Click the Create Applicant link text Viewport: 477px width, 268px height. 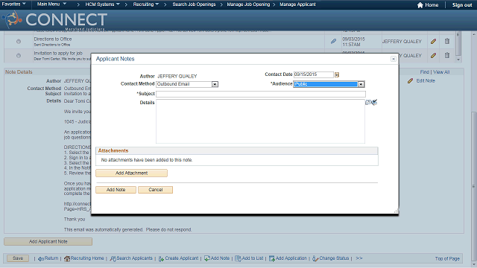[182, 258]
